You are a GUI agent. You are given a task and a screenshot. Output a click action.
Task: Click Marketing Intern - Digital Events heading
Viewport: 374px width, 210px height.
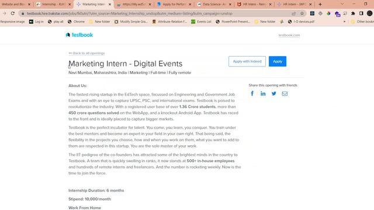(x=126, y=64)
